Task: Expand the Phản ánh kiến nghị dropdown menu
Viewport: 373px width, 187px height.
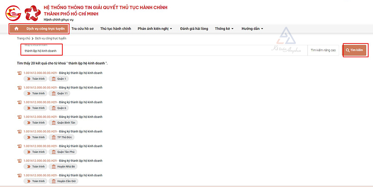Action: point(155,29)
